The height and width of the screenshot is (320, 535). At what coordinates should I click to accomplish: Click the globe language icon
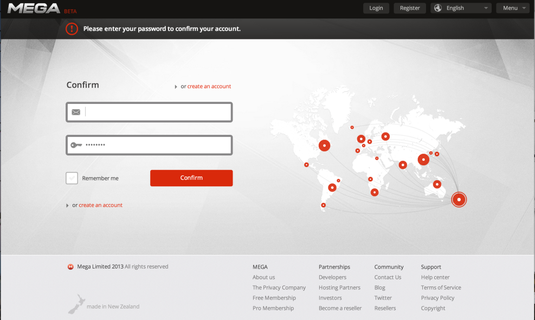[x=437, y=8]
